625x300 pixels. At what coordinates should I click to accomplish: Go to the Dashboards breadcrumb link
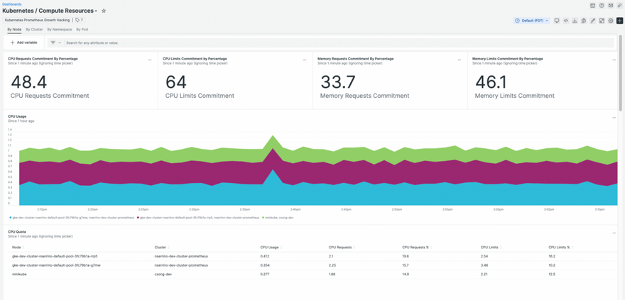point(12,4)
